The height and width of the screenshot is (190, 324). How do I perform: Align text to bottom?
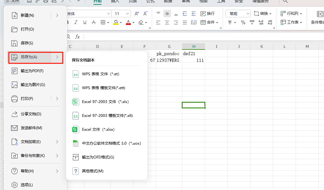click(176, 14)
